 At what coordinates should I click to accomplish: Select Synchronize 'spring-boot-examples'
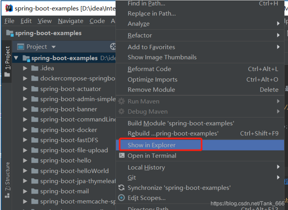[x=200, y=188]
